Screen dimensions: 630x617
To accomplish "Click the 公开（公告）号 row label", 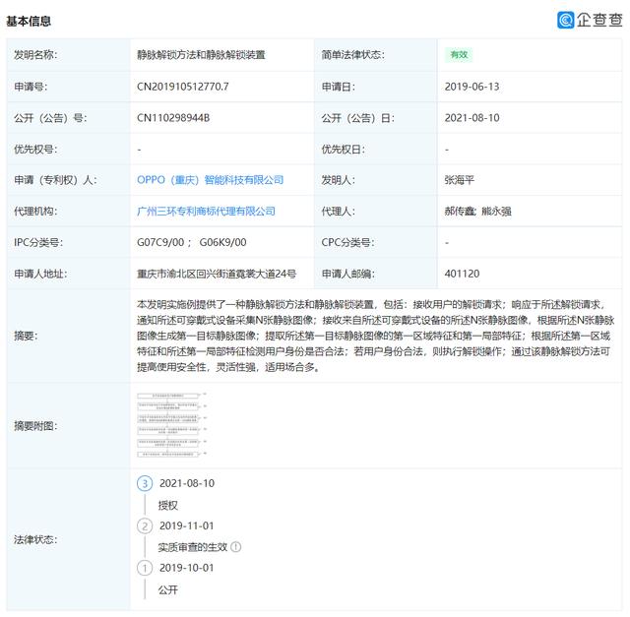I will pos(50,118).
